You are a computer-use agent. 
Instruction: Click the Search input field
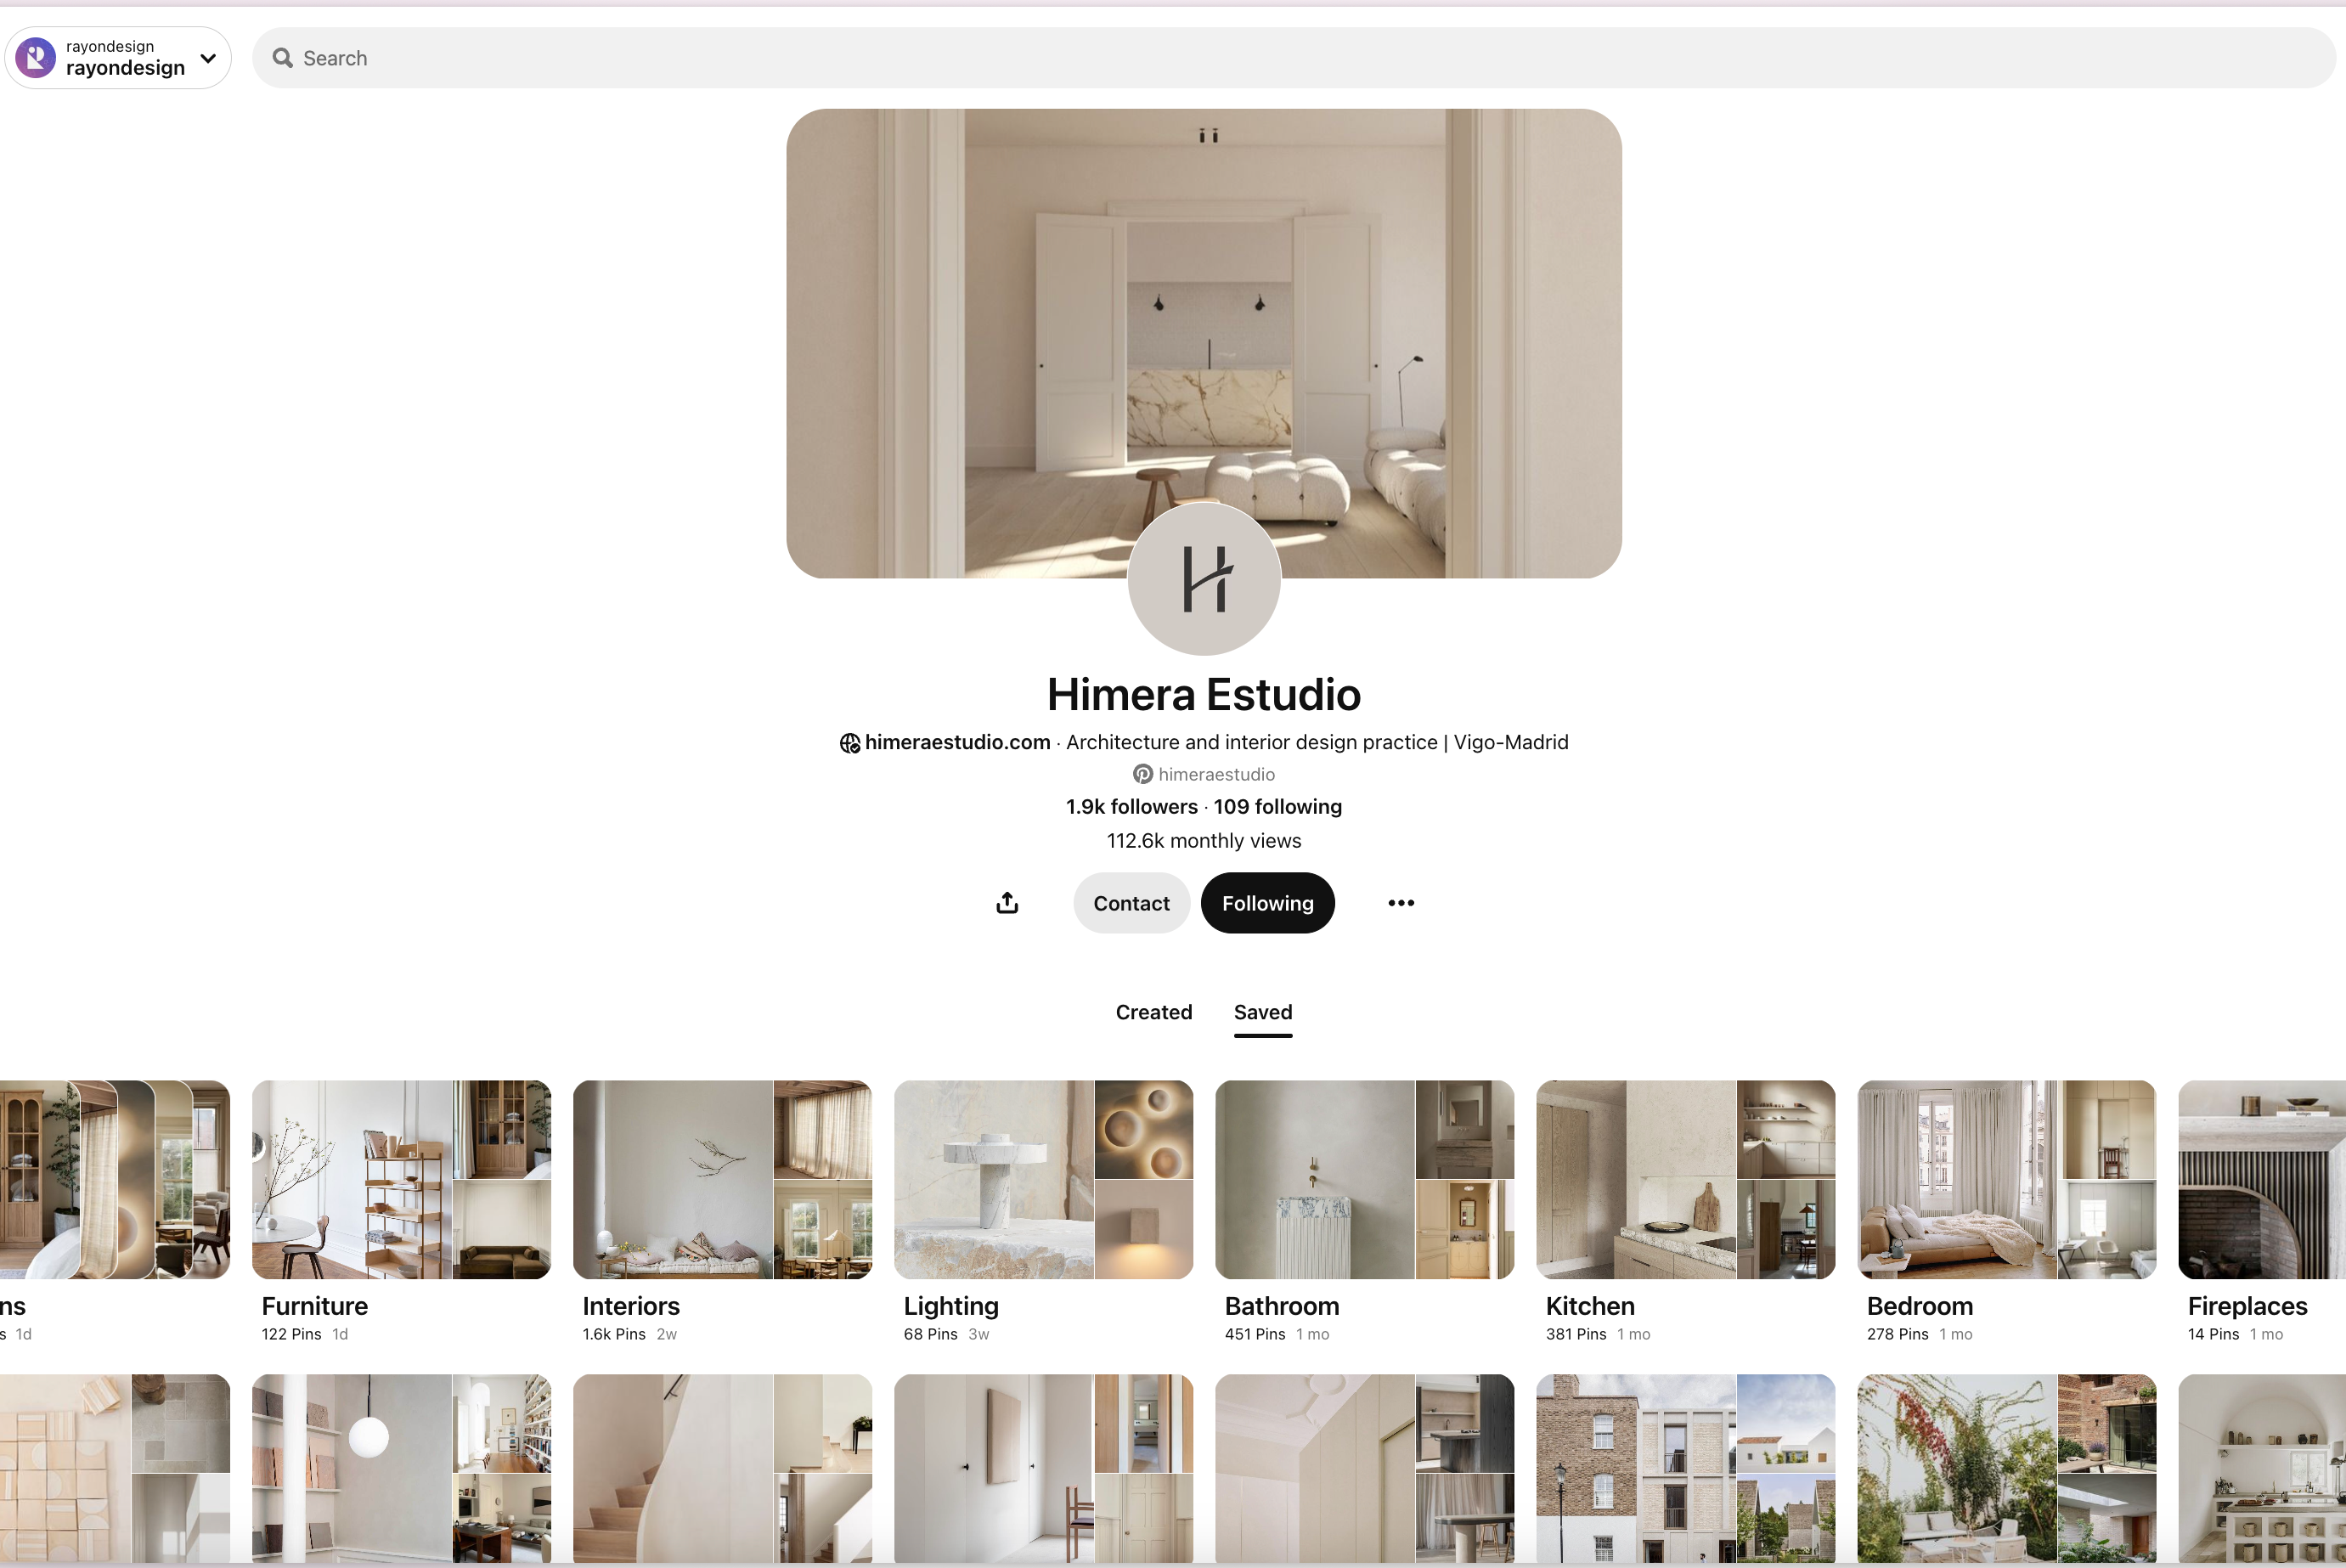pos(1294,58)
